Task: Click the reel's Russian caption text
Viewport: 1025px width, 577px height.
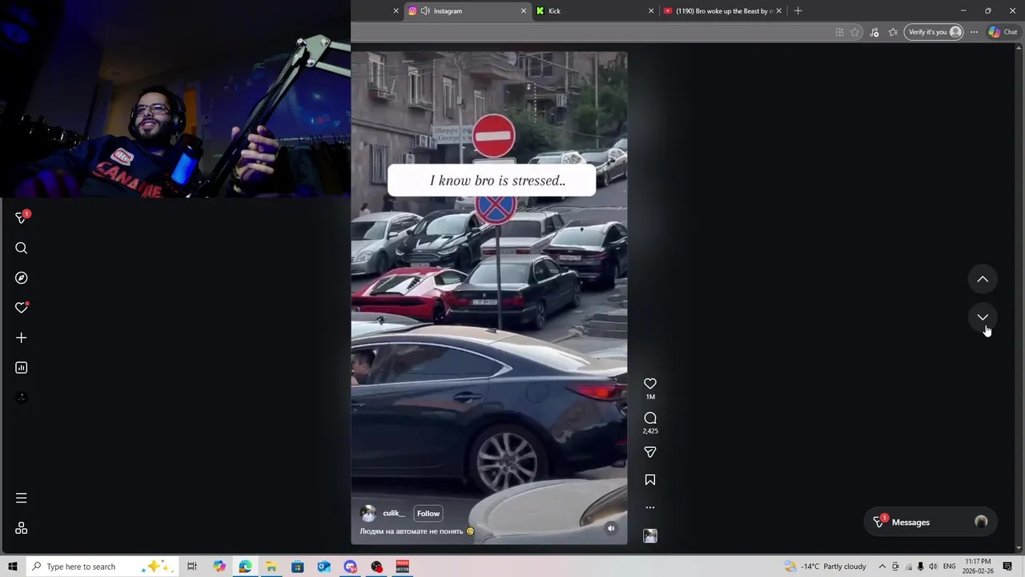Action: click(x=416, y=531)
